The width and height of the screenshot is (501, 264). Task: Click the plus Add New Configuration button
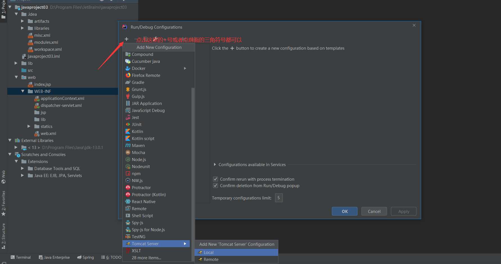127,39
